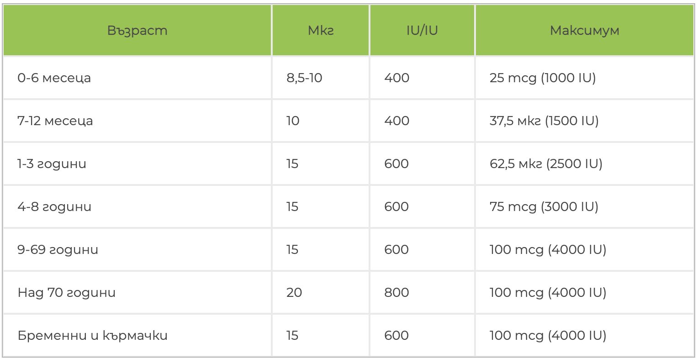This screenshot has height=359, width=697.
Task: Click the 9-69 години age cell
Action: tap(58, 250)
